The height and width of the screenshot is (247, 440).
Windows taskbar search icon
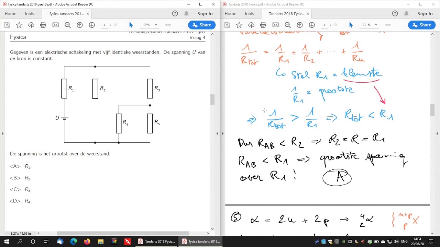click(20, 242)
